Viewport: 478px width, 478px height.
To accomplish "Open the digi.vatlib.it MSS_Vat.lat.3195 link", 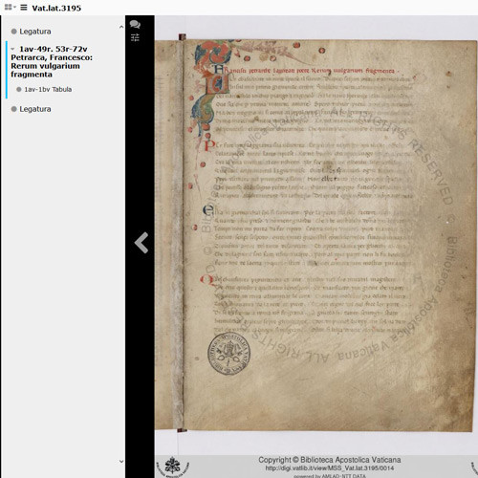I will point(330,468).
